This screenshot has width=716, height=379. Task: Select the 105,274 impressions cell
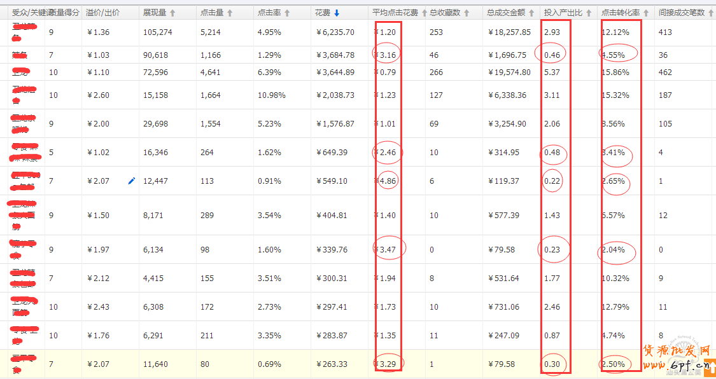[158, 32]
